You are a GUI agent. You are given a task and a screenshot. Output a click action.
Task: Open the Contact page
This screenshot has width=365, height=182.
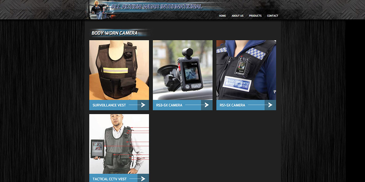pyautogui.click(x=272, y=16)
